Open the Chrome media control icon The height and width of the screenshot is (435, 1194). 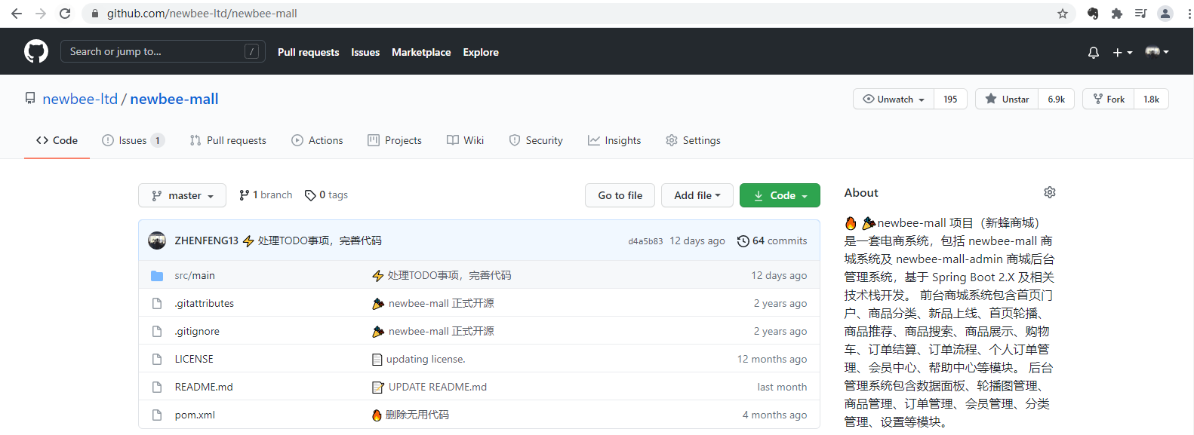(1141, 14)
